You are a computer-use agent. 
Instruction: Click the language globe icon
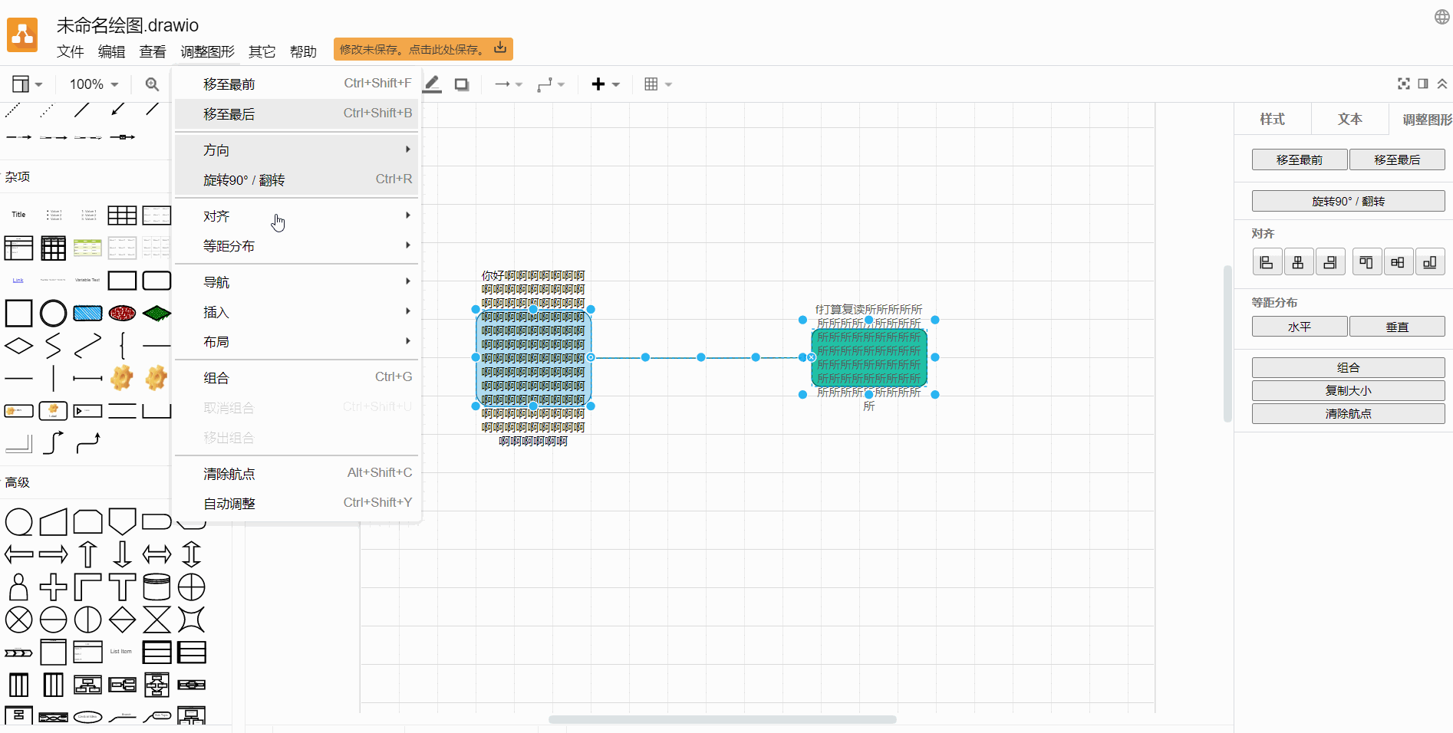coord(1442,17)
